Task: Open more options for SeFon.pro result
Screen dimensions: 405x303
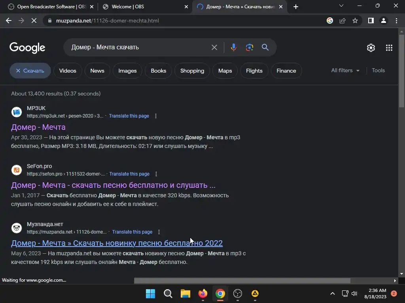Action: pyautogui.click(x=156, y=174)
